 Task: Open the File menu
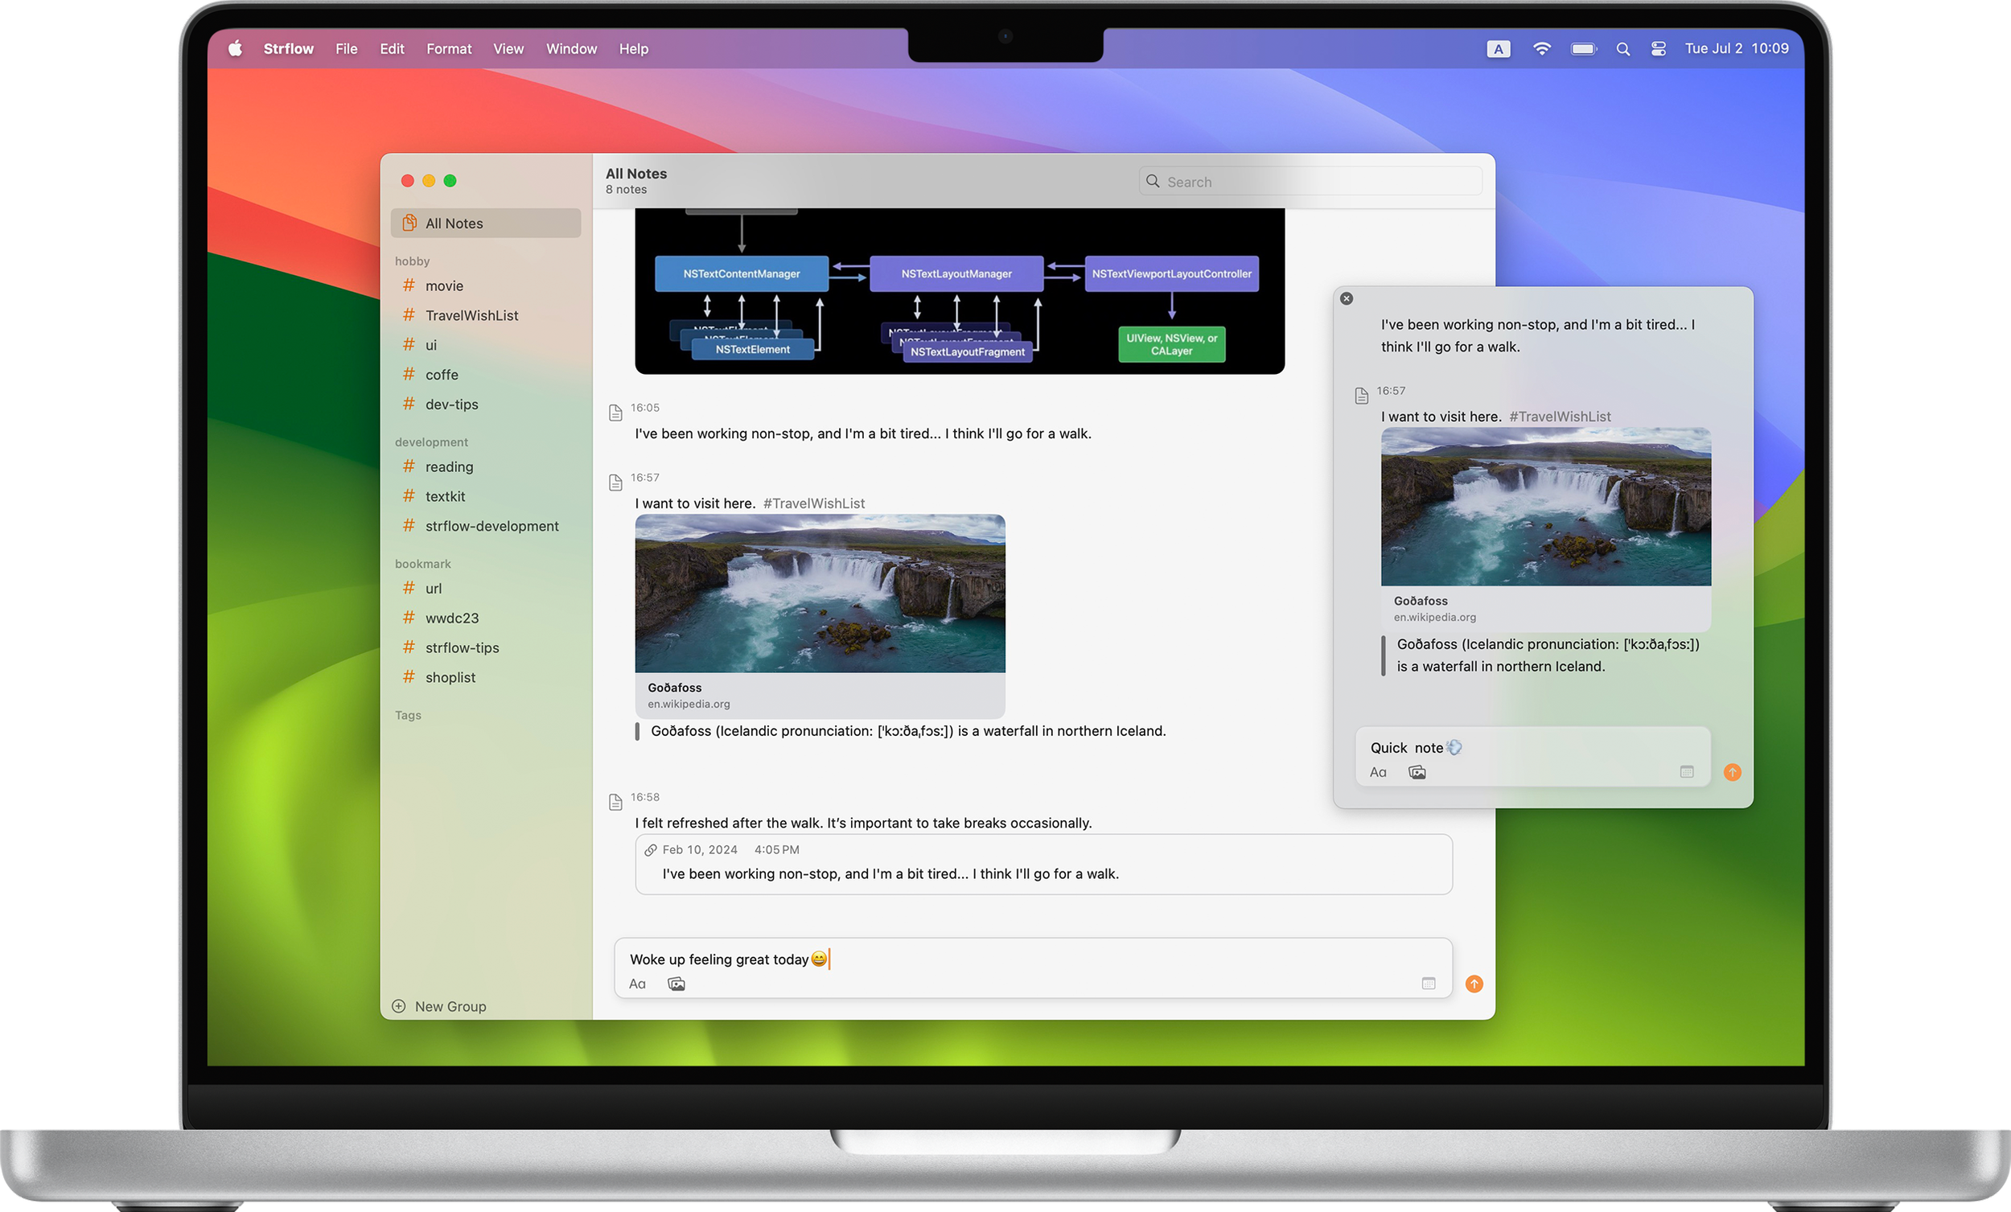(x=346, y=49)
